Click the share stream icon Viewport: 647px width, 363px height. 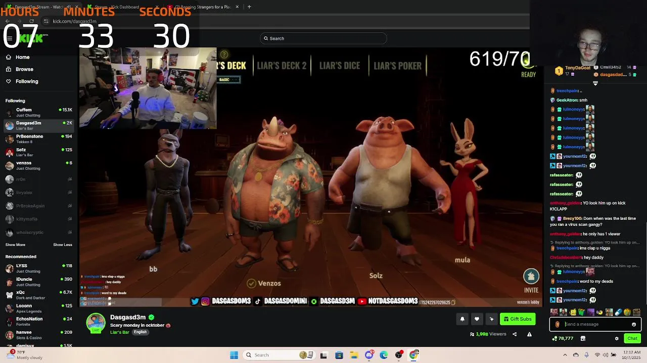[x=515, y=334]
